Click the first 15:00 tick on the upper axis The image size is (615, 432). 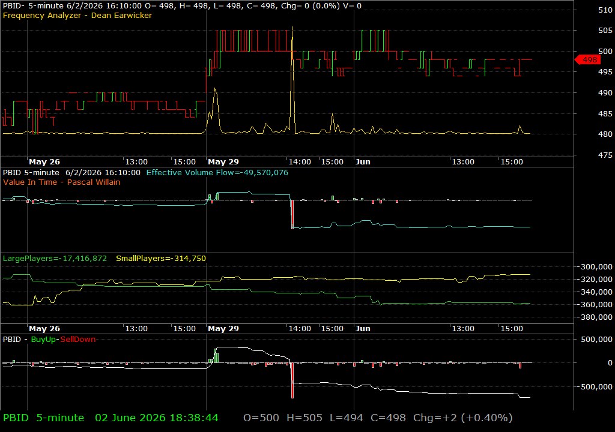tap(184, 162)
